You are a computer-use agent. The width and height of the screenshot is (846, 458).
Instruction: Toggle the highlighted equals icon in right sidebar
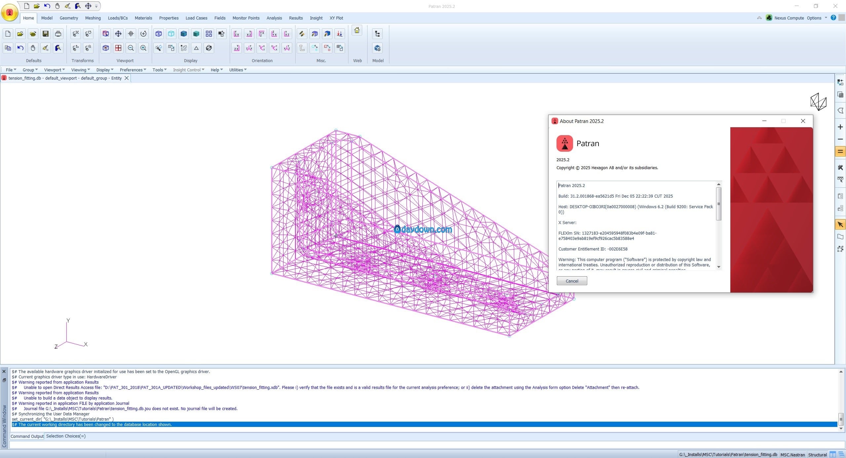(x=840, y=152)
